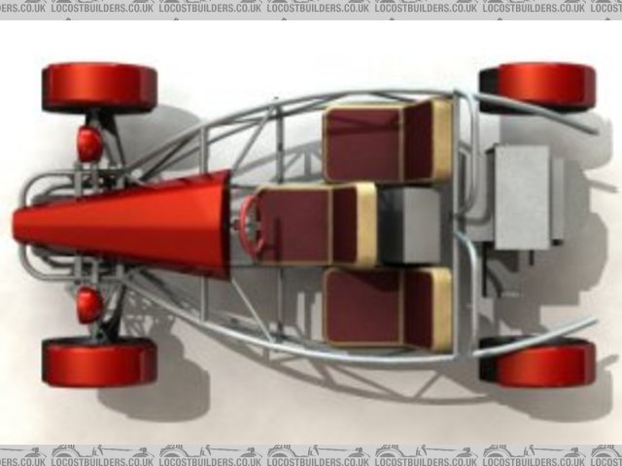Viewport: 622px width, 466px height.
Task: Click the upper passenger seat
Action: coord(364,144)
